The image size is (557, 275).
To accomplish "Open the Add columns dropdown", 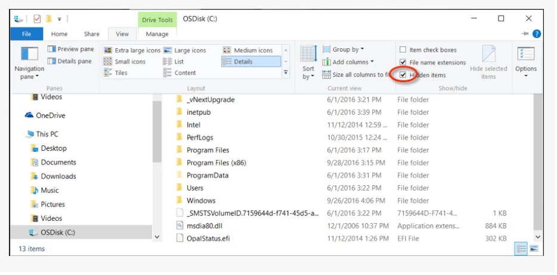I will pos(348,62).
